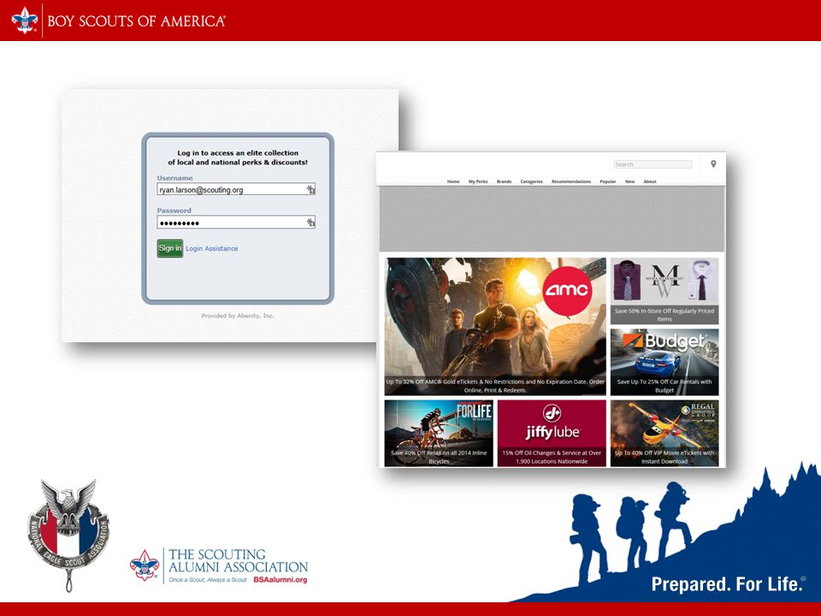Click the Scouting Alumni Association fleur-de-lis logo

145,566
